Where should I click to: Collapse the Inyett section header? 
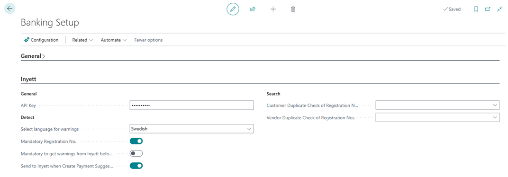(28, 79)
